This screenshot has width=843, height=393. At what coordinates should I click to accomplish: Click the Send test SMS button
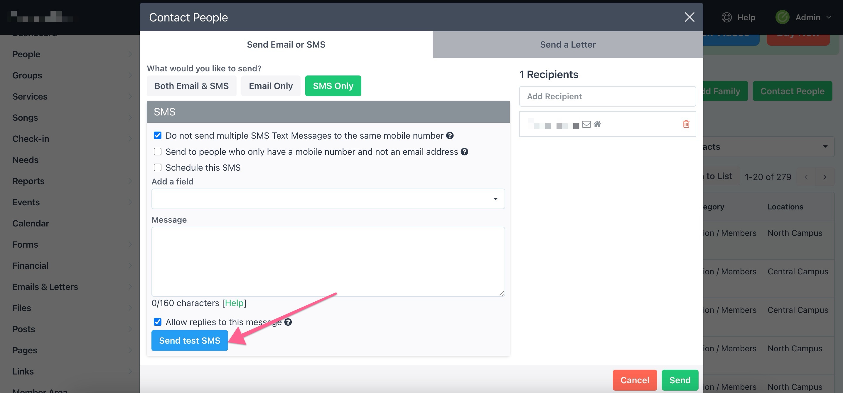click(190, 340)
